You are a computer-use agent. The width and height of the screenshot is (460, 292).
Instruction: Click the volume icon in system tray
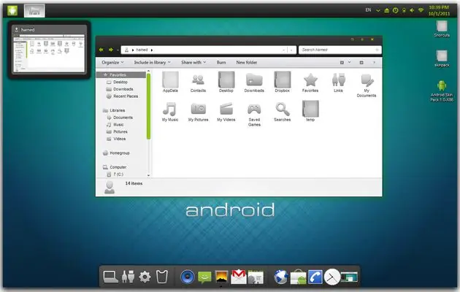[412, 10]
